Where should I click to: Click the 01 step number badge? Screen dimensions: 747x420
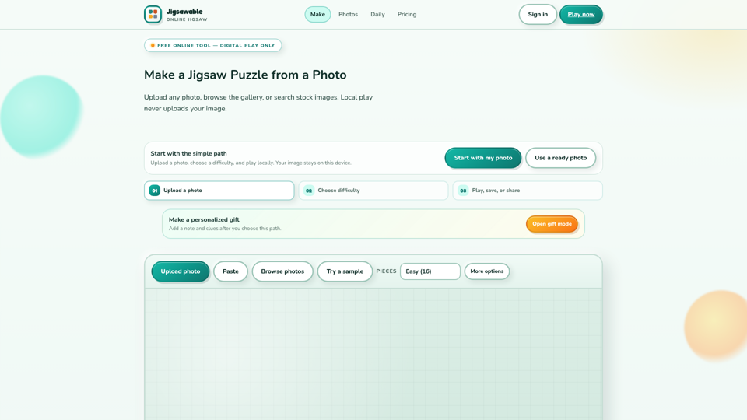pos(154,191)
